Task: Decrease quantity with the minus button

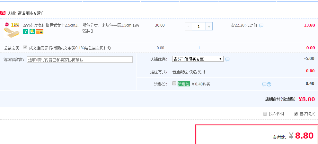Action: click(x=189, y=27)
